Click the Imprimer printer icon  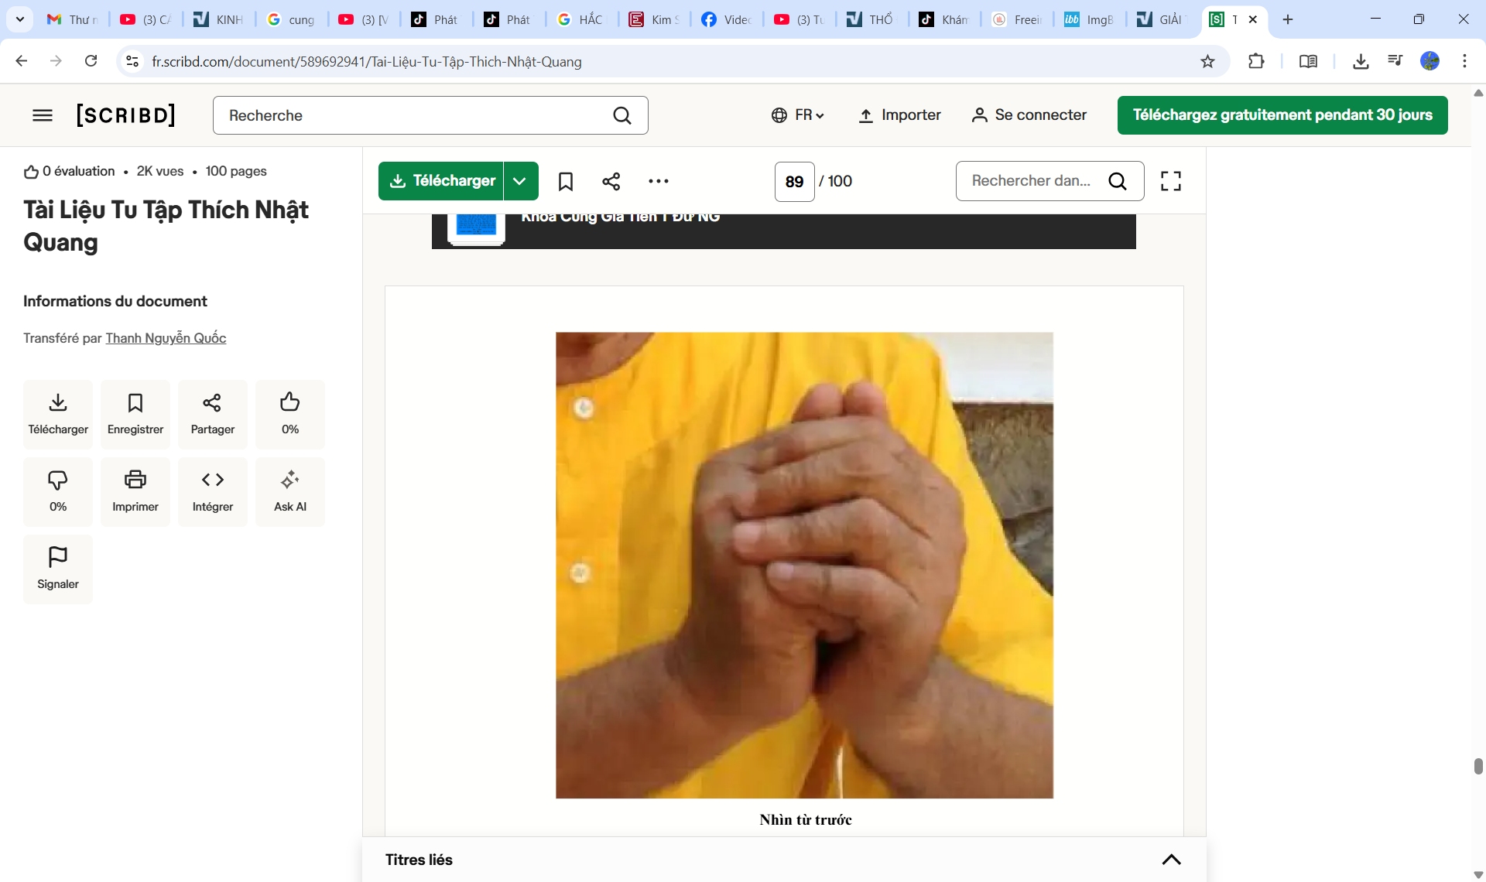(x=135, y=491)
